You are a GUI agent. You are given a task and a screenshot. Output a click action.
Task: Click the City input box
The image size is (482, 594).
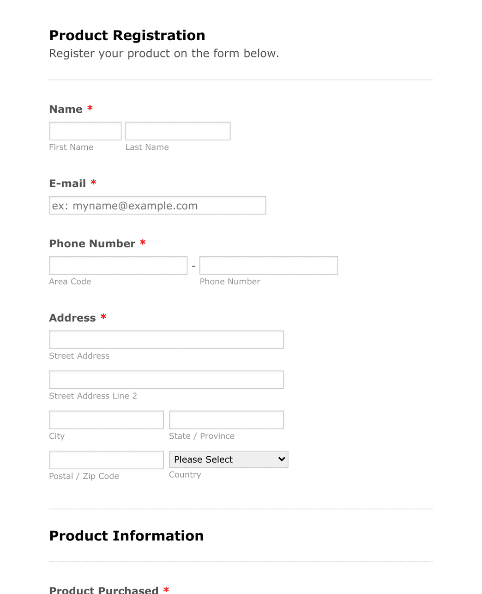(106, 419)
